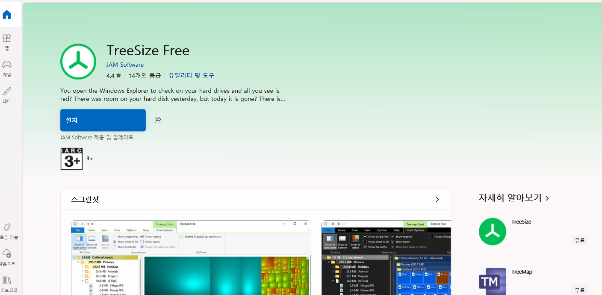Click the chevron next to 자세히 알아보기

pyautogui.click(x=548, y=198)
